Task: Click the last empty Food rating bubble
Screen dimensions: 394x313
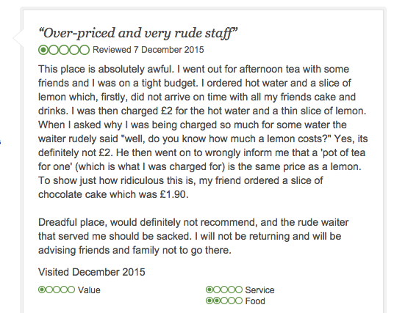Action: pos(239,301)
